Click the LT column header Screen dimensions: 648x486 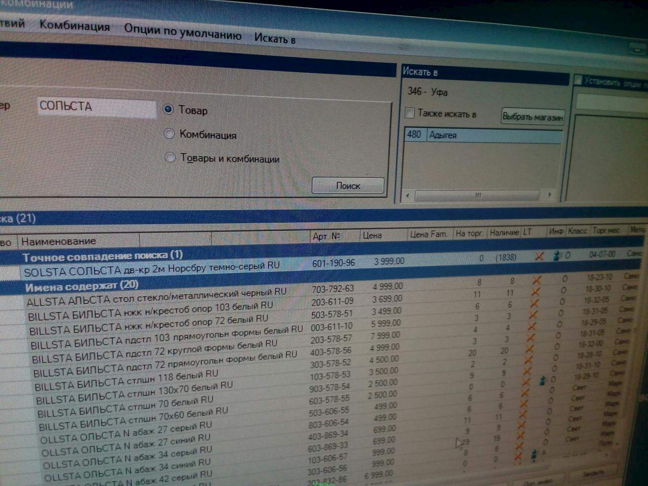click(528, 232)
